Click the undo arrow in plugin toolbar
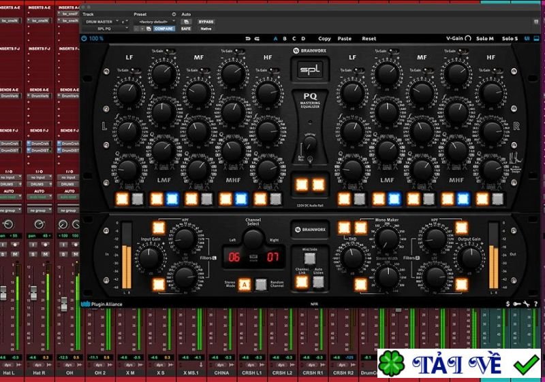The height and width of the screenshot is (382, 545). pyautogui.click(x=249, y=39)
